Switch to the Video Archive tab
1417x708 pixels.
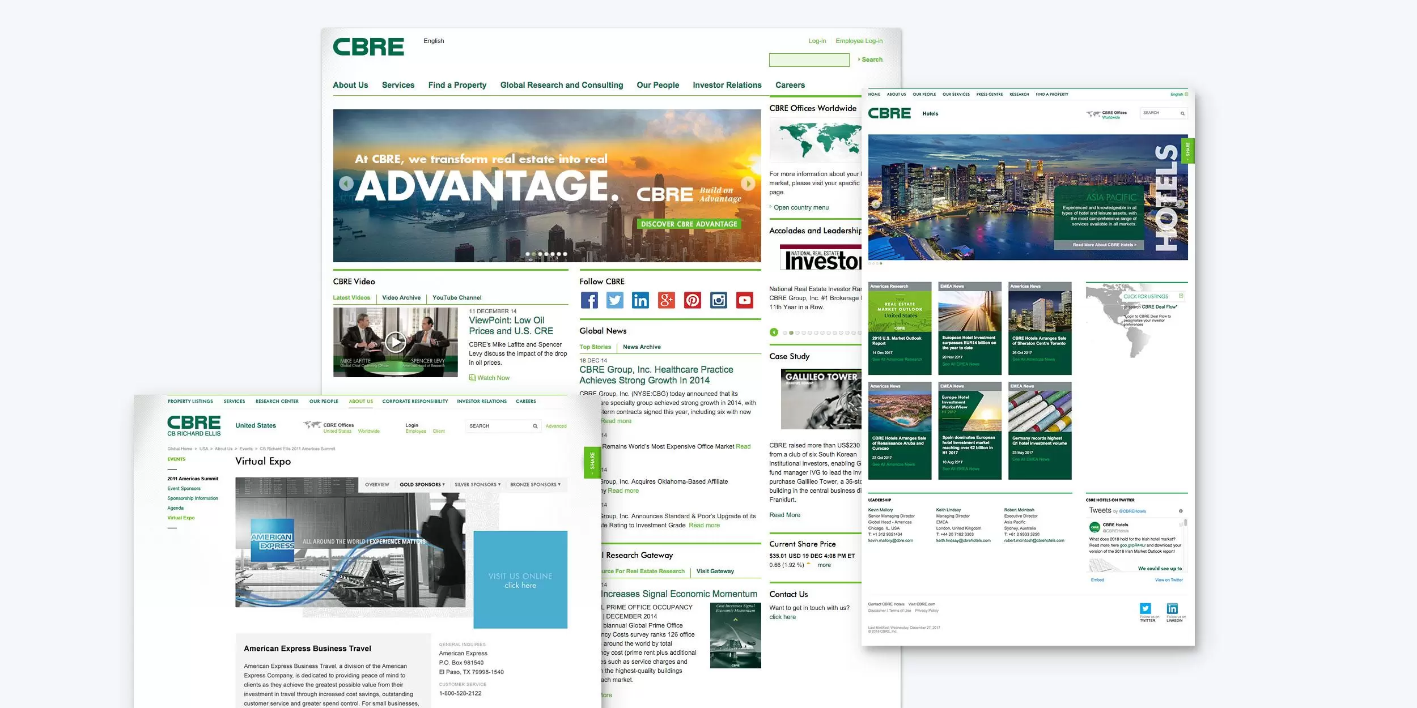(x=401, y=298)
